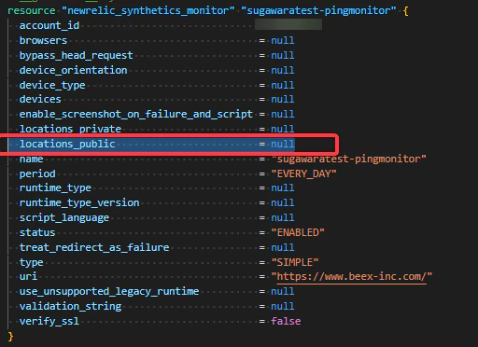This screenshot has height=347, width=478.
Task: Click the runtime_type_version attribute
Action: pos(79,202)
